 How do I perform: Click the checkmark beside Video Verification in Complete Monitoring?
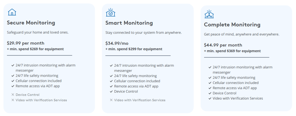[210, 98]
